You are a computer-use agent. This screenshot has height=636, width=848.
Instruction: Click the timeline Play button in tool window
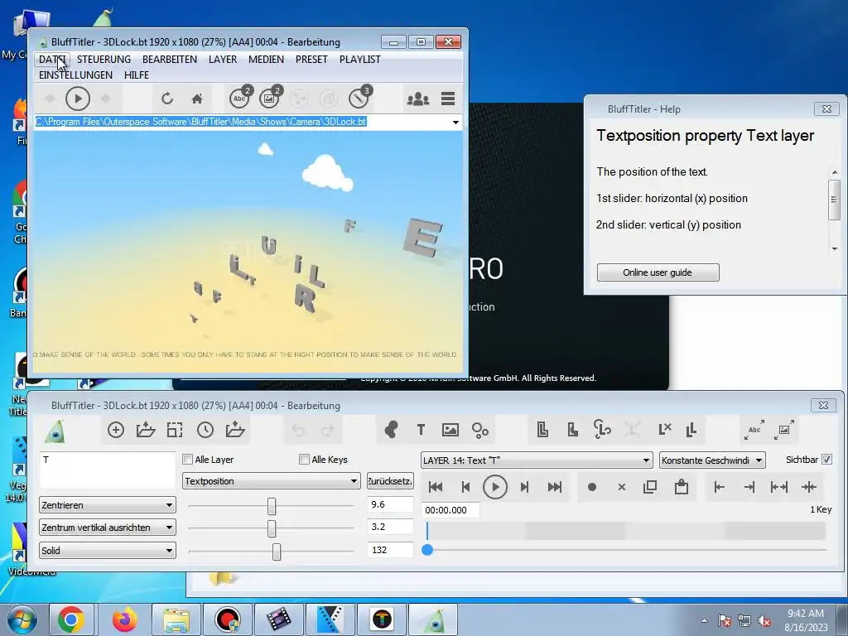point(495,487)
